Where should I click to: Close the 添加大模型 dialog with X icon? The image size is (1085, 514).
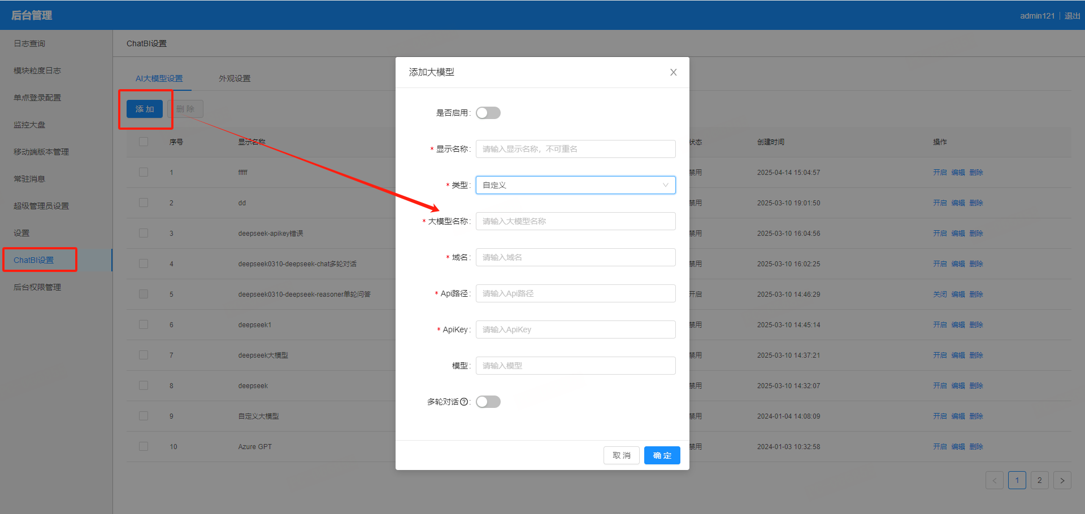[673, 72]
